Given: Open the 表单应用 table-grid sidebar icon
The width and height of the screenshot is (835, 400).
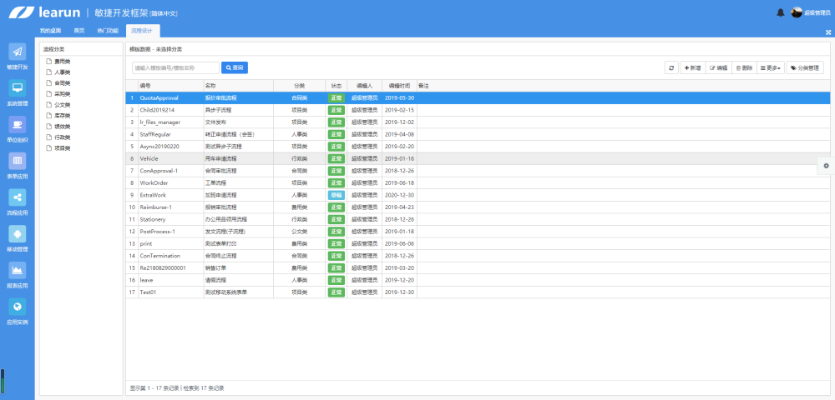Looking at the screenshot, I should coord(17,161).
